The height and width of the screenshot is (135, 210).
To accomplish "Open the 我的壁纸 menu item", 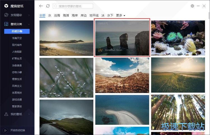I will click(17, 114).
